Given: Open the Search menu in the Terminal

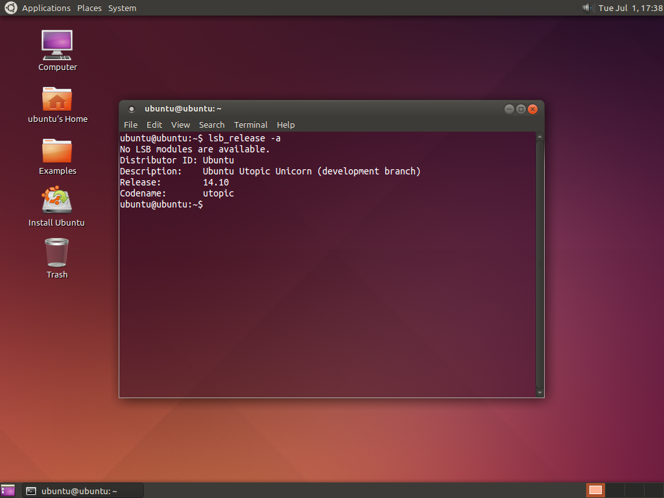Looking at the screenshot, I should (211, 124).
